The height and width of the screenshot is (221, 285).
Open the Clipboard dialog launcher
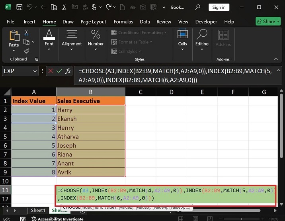37,59
